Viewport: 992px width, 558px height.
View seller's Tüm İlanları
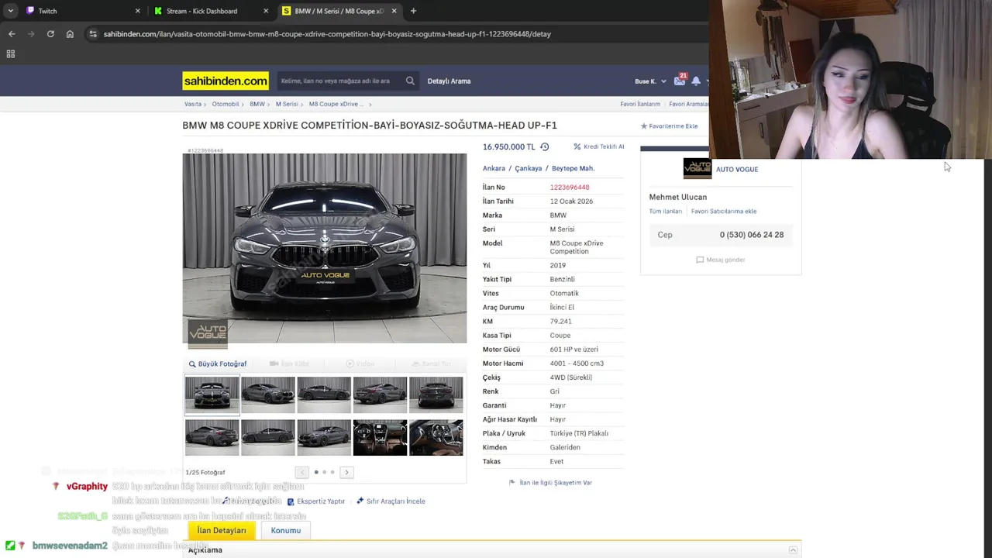tap(666, 211)
